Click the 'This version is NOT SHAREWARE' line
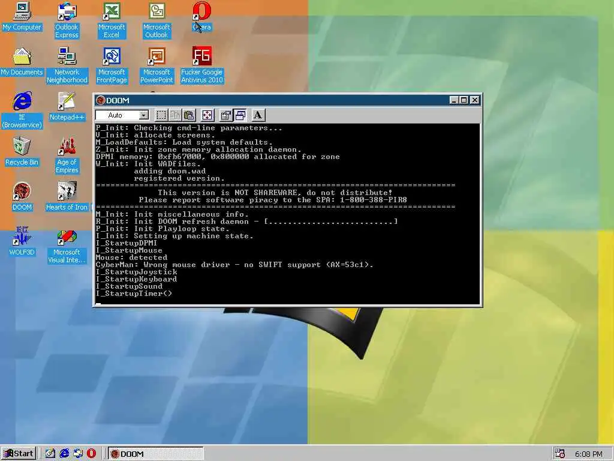 tap(275, 193)
